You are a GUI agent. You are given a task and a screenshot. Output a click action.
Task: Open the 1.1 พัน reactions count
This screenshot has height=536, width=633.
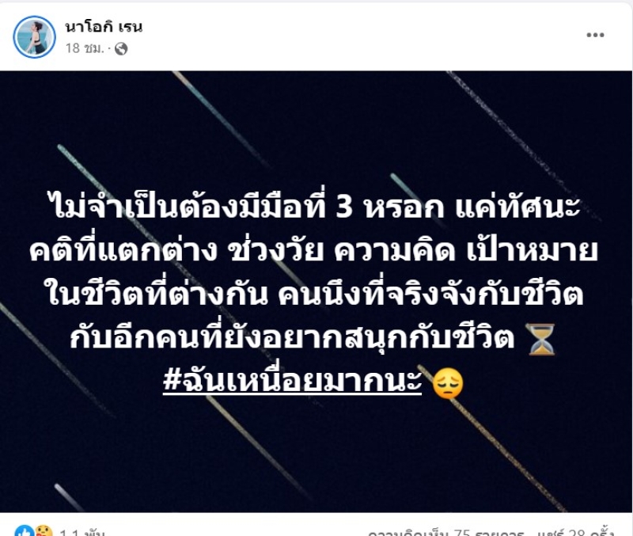(x=82, y=532)
